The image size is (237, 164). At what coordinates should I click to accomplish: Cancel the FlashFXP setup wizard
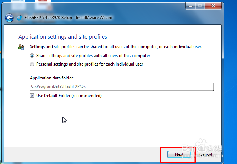(x=206, y=154)
